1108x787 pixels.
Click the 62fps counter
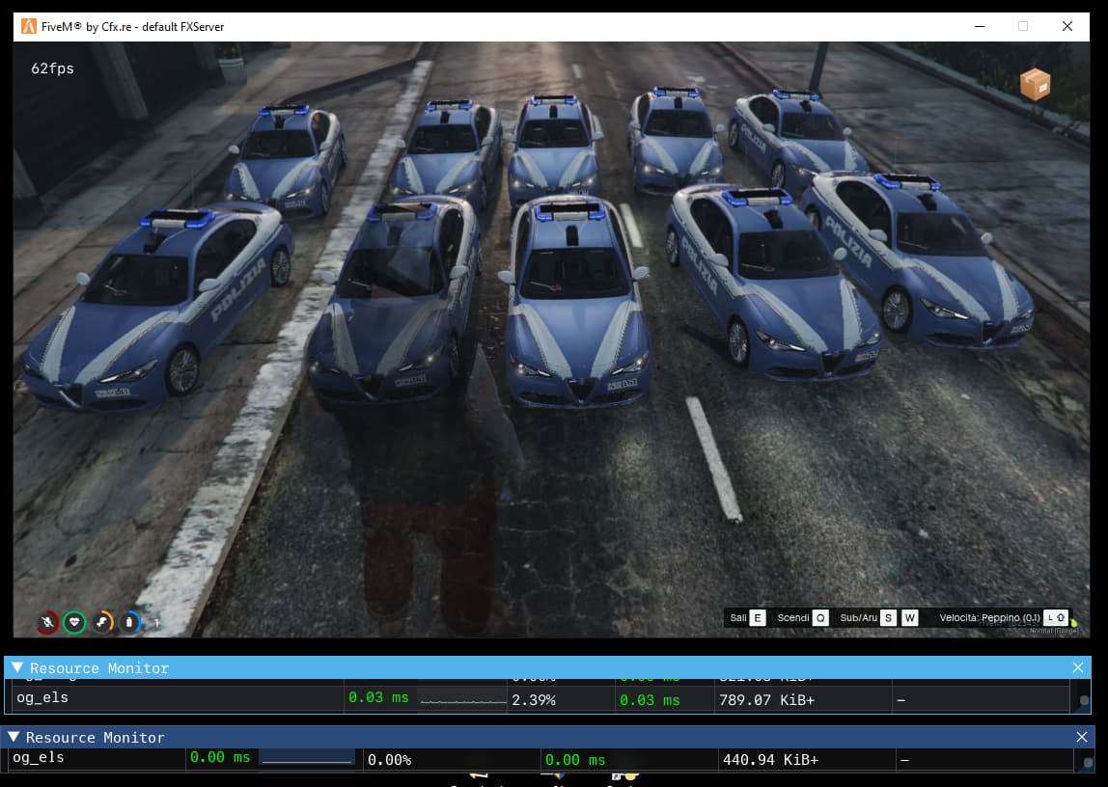[52, 68]
